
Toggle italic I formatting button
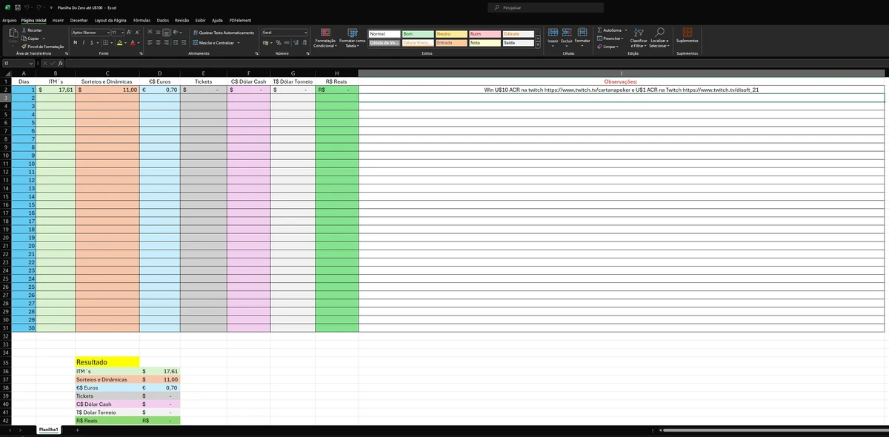pos(83,42)
